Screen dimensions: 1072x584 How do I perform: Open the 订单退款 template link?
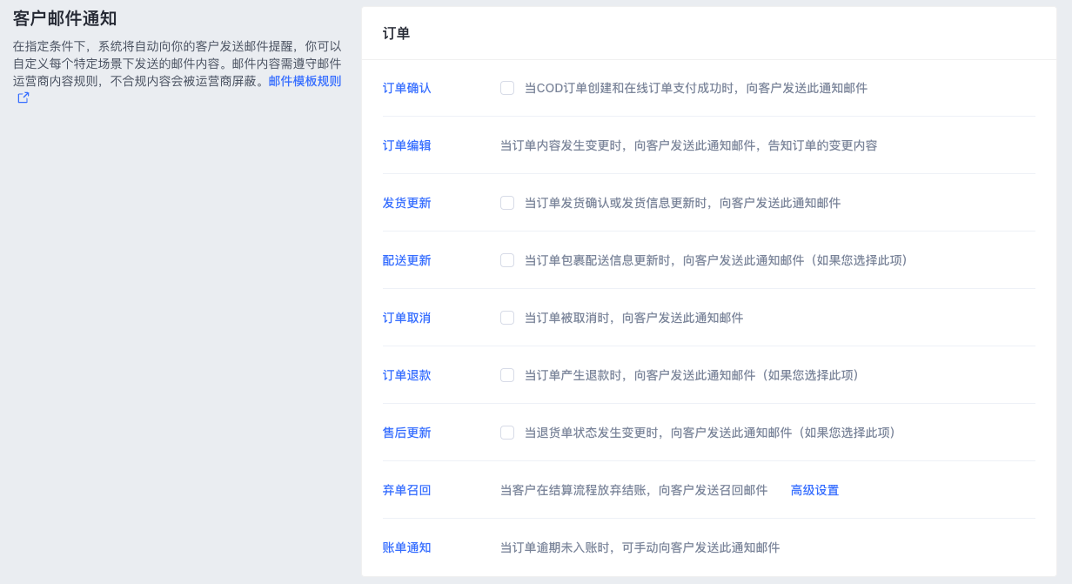[407, 375]
